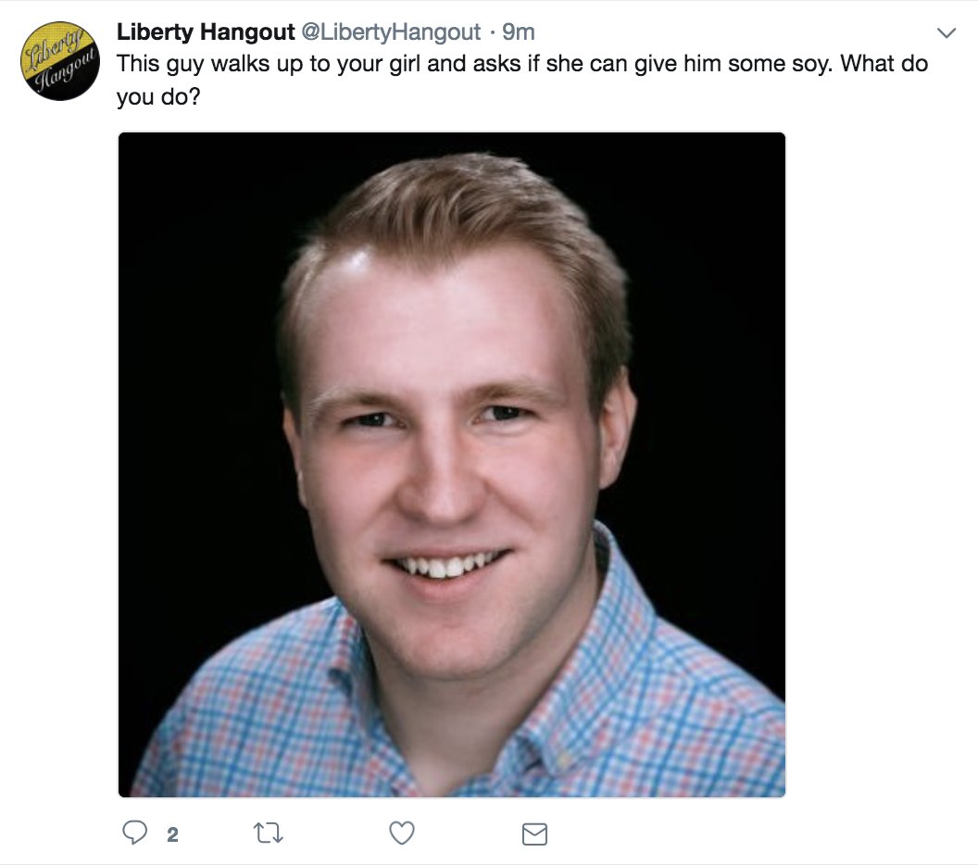Open the Liberty Hangout display name link
The height and width of the screenshot is (865, 978).
click(x=206, y=31)
